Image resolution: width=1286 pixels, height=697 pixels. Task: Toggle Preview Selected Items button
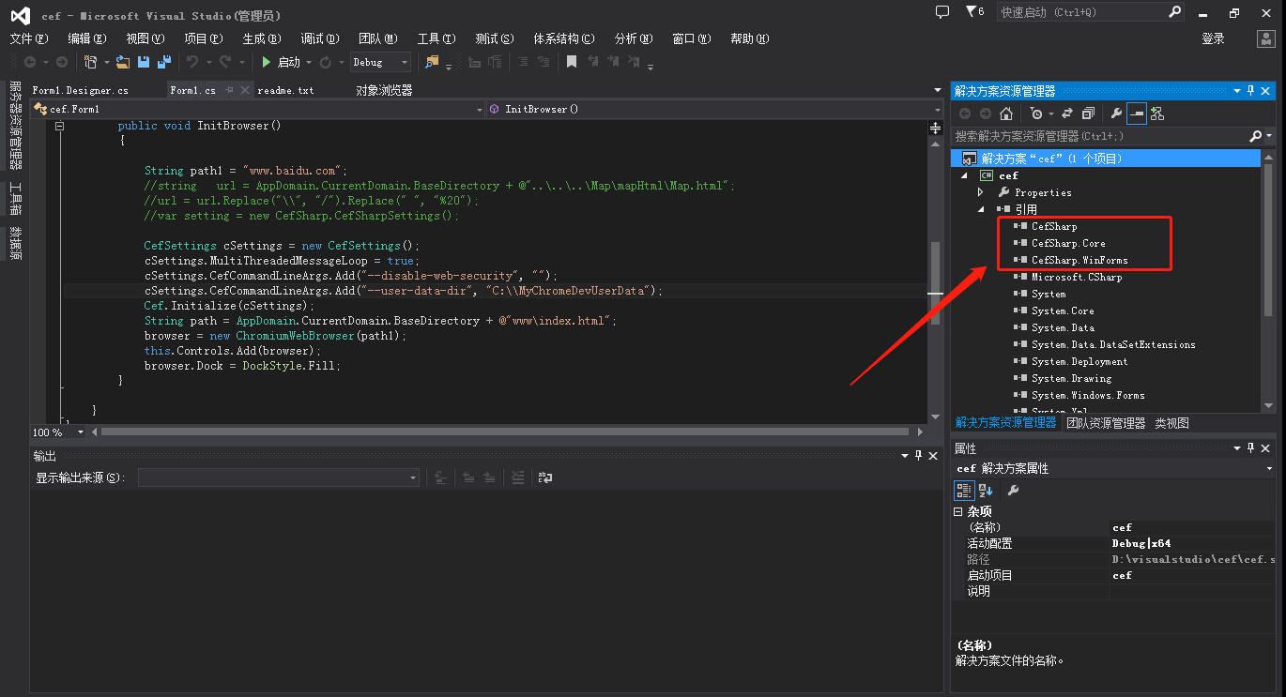coord(1136,114)
